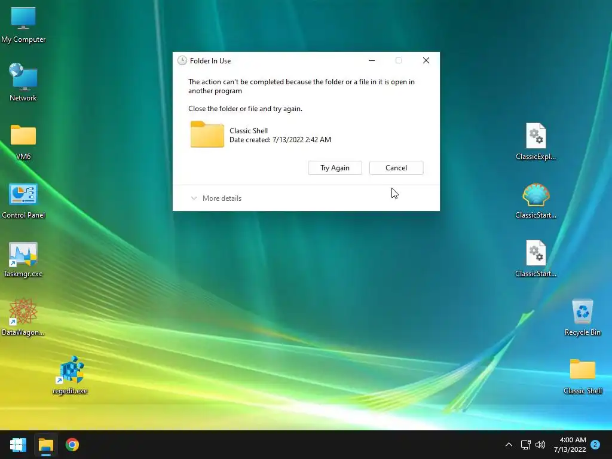Screen dimensions: 612x459
Task: Open the volume speaker tray icon
Action: point(540,445)
